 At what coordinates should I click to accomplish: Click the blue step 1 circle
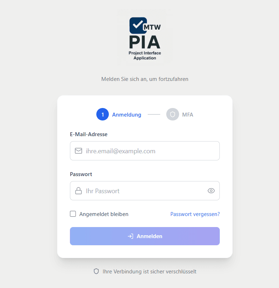(102, 114)
